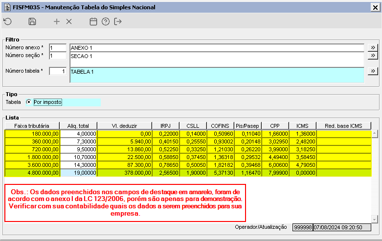
Task: Click the Número anexo input field
Action: [58, 48]
